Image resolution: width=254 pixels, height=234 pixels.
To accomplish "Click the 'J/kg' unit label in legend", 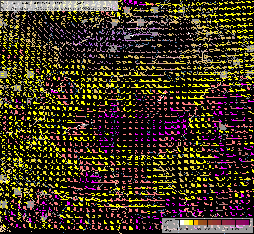I will [x=168, y=230].
